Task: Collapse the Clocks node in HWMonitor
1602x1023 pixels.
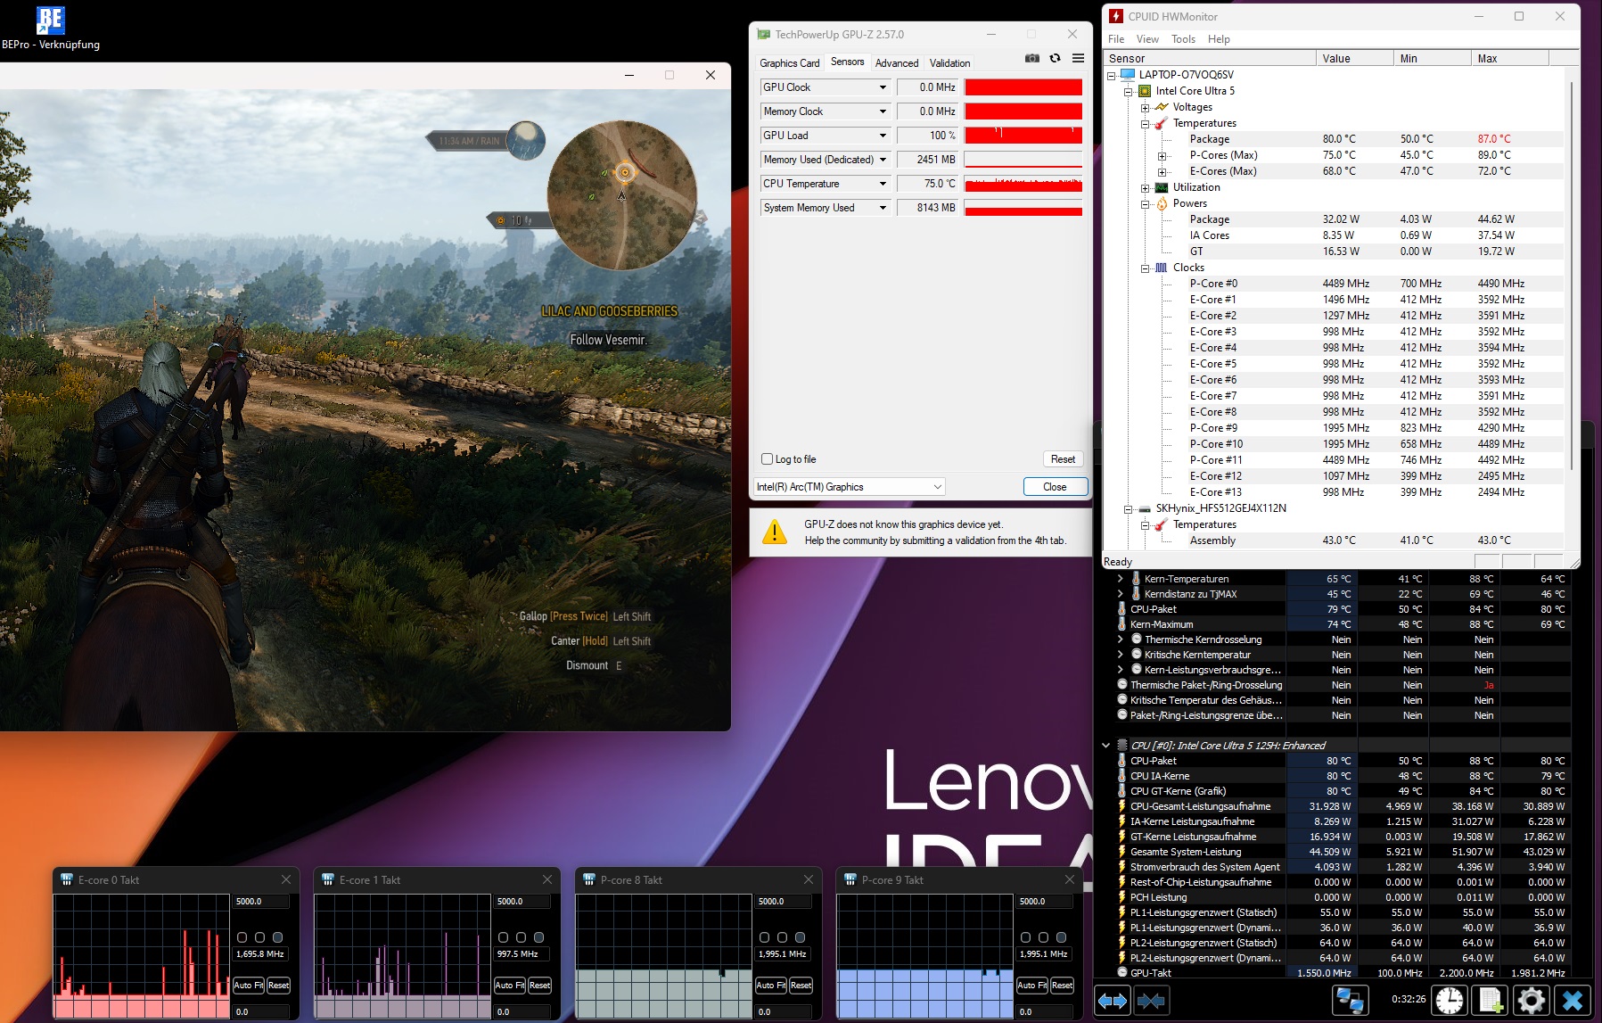Action: click(x=1146, y=268)
